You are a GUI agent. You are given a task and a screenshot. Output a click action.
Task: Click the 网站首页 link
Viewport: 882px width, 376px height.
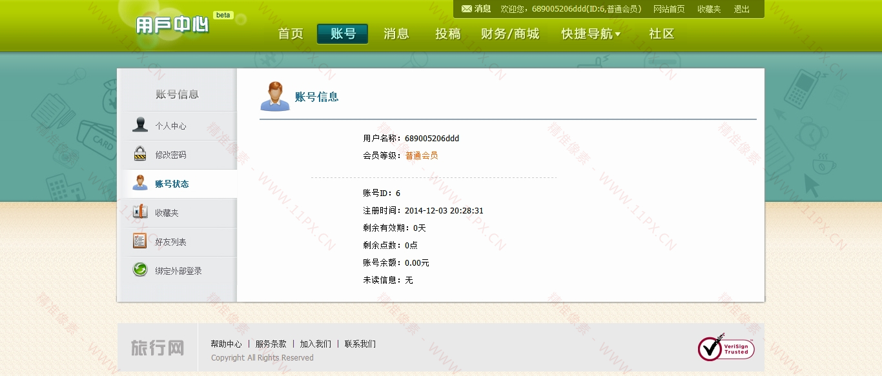[x=669, y=9]
